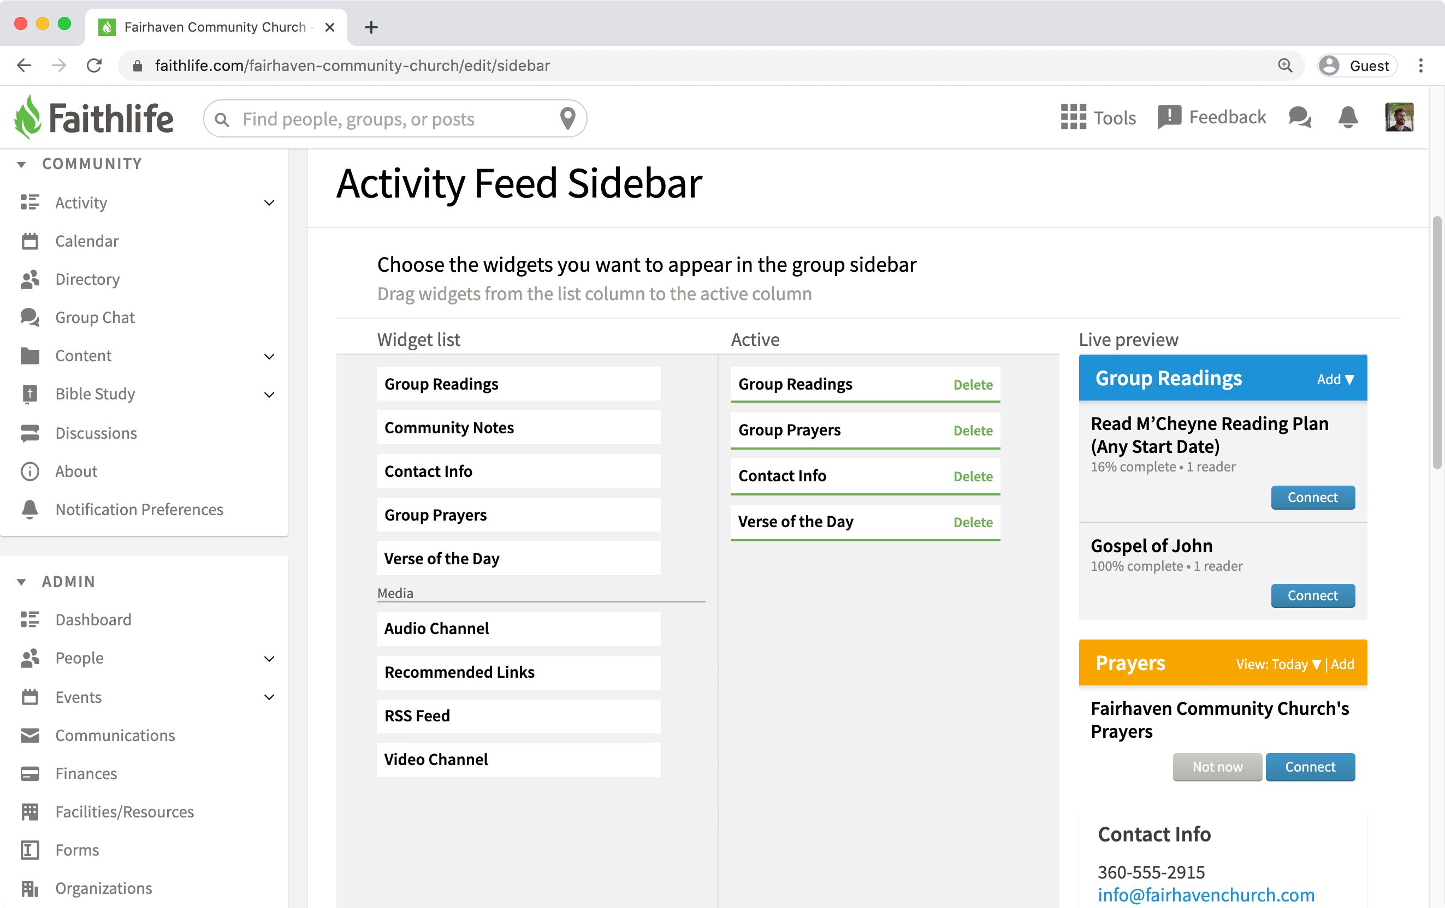
Task: Click the Events calendar icon
Action: 29,697
